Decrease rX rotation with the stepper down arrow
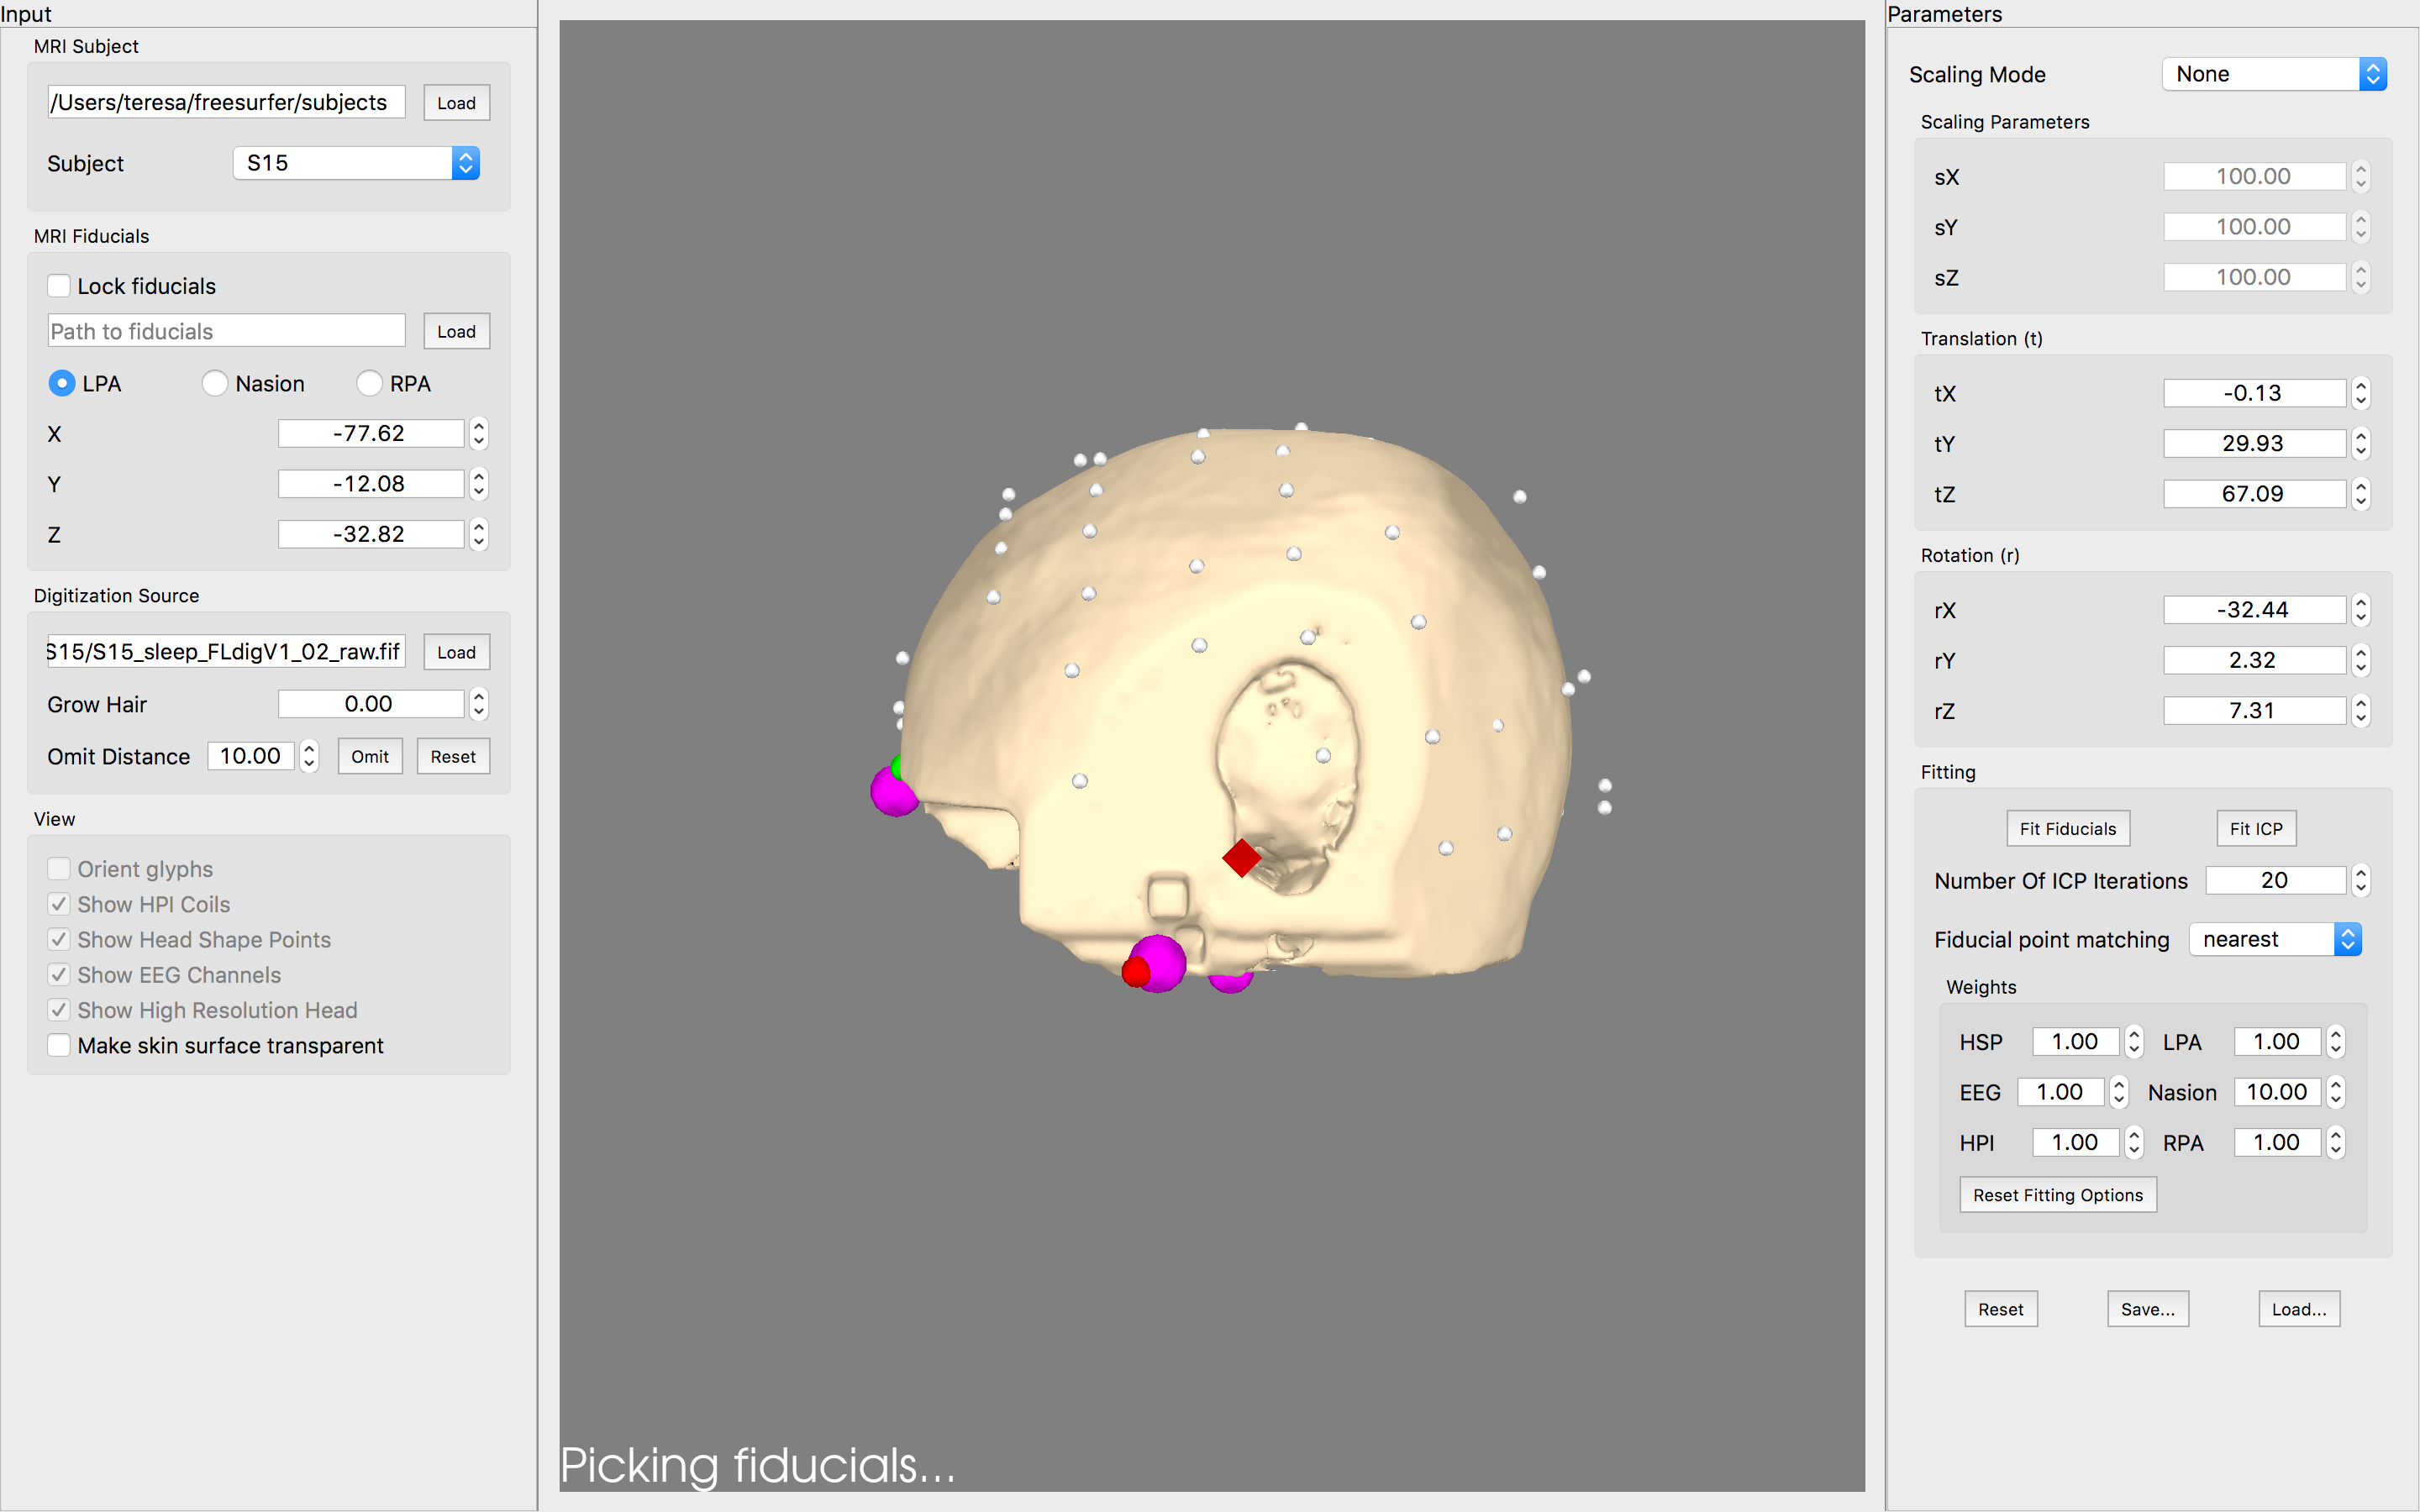 tap(2361, 617)
